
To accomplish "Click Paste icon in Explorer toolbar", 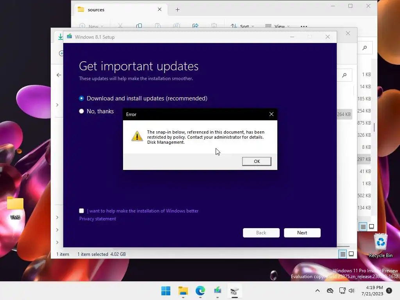I will 158,26.
